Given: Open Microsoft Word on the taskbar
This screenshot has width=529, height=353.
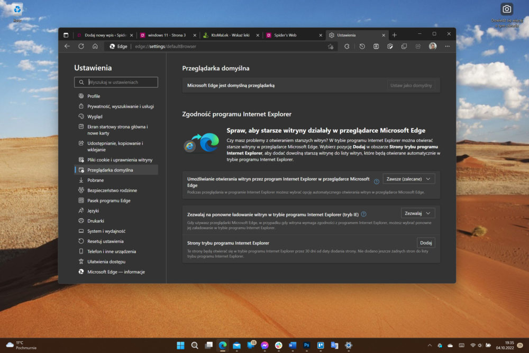Looking at the screenshot, I should (x=293, y=345).
